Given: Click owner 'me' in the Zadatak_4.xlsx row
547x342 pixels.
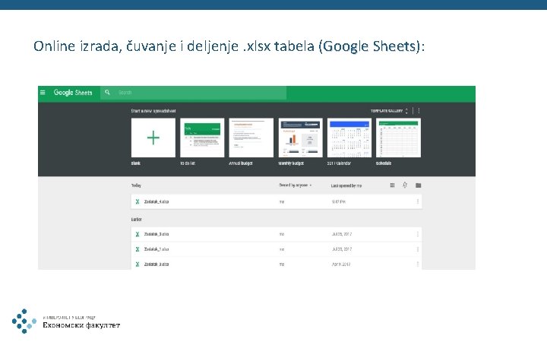Looking at the screenshot, I should [x=282, y=201].
